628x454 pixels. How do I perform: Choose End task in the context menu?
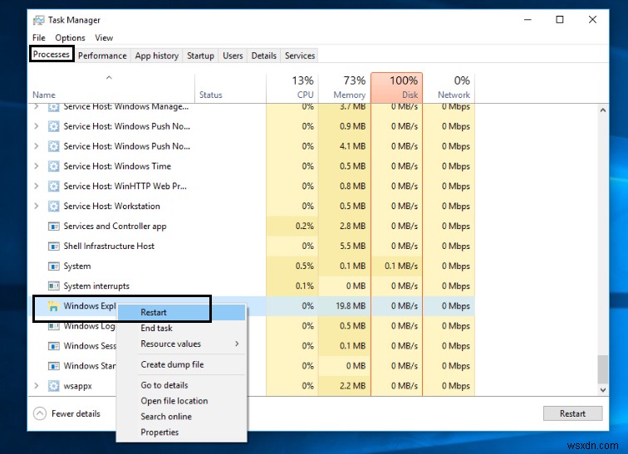point(181,328)
